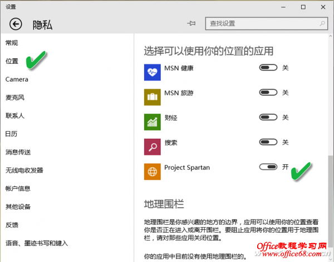Turn on location for MSN 旅游
Image resolution: width=334 pixels, height=262 pixels.
point(268,93)
